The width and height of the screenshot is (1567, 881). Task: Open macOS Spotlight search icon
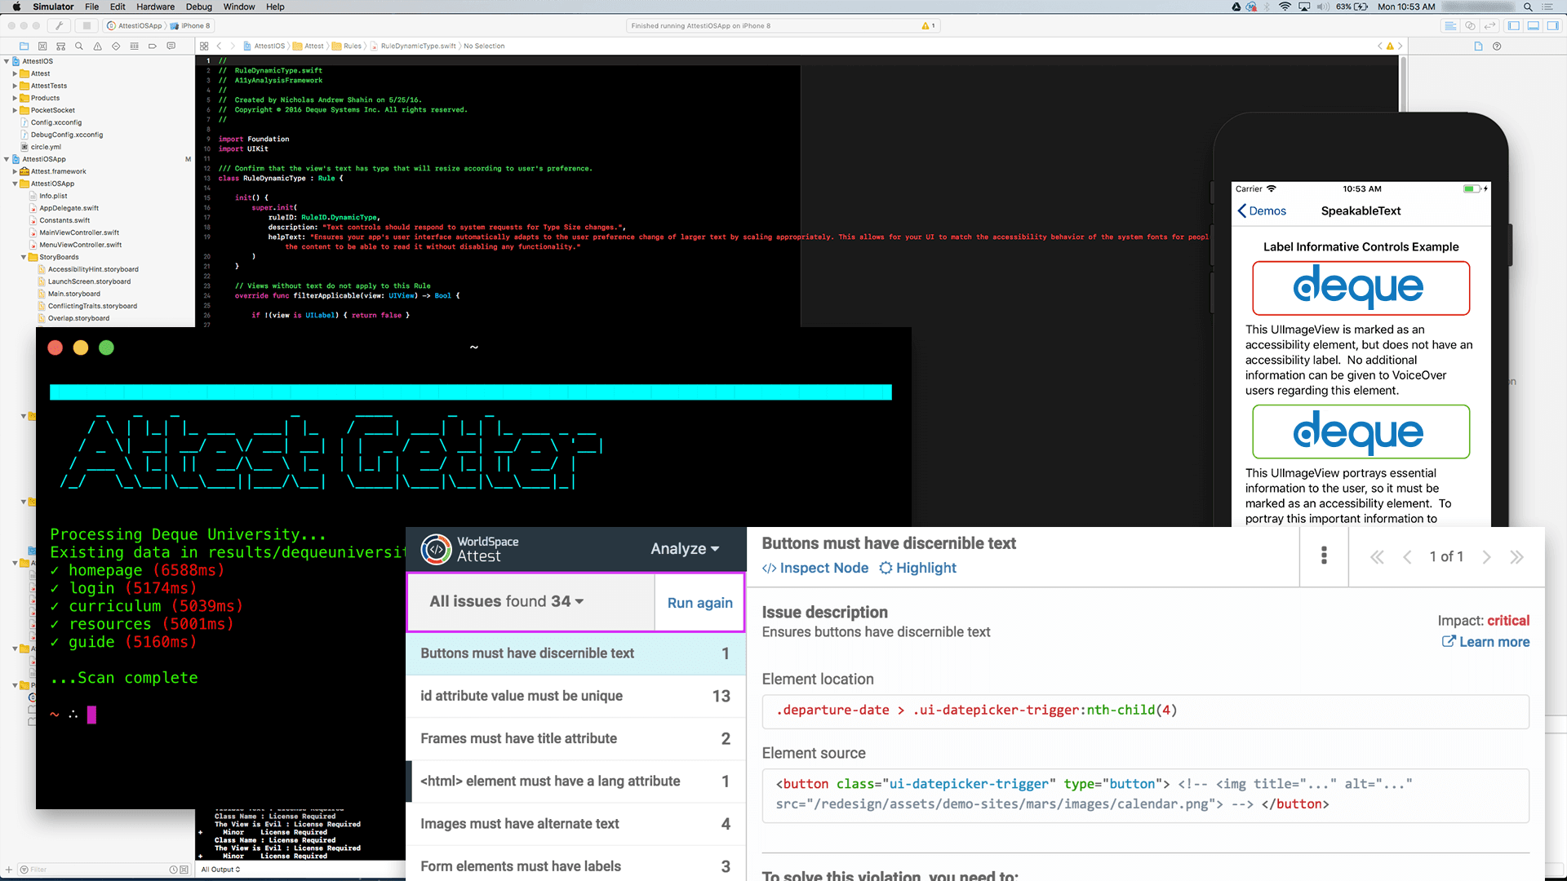[x=1528, y=7]
